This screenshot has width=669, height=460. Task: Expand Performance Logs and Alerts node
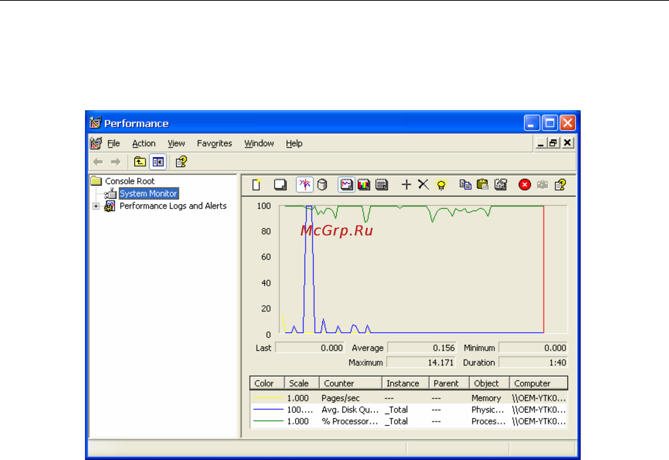[x=96, y=206]
